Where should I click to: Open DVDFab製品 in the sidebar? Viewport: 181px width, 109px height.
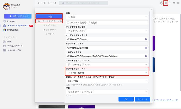point(13,30)
